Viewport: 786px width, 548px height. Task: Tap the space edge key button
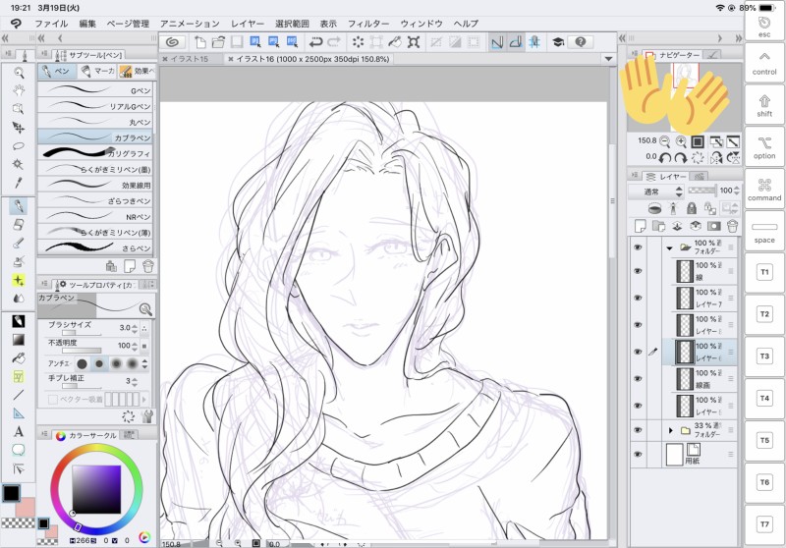point(764,231)
